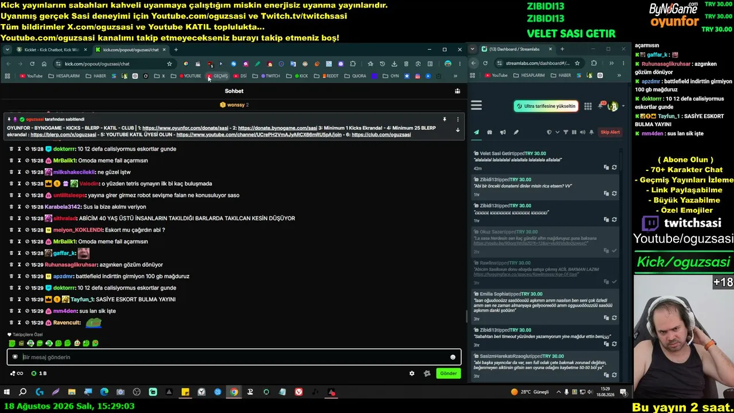The width and height of the screenshot is (734, 413).
Task: Open the pinned message three-dot menu
Action: [x=458, y=119]
